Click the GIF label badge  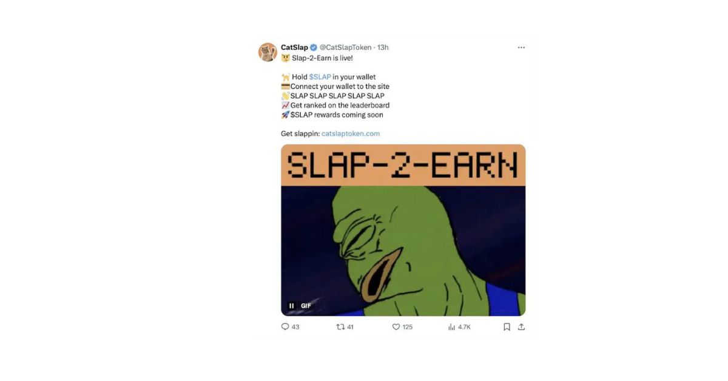306,306
